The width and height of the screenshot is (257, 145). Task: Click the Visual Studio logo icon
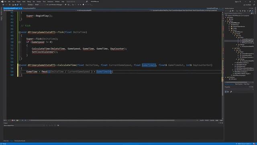pos(2,2)
